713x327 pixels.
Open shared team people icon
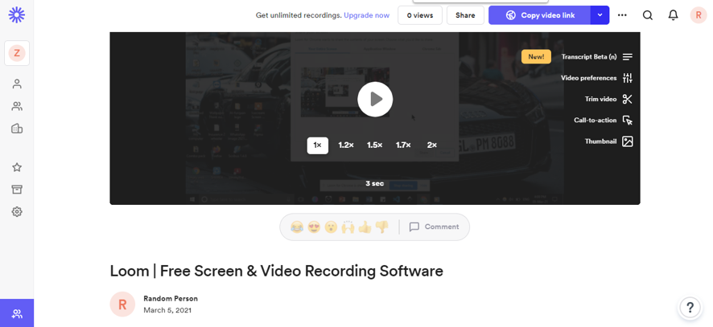tap(17, 106)
